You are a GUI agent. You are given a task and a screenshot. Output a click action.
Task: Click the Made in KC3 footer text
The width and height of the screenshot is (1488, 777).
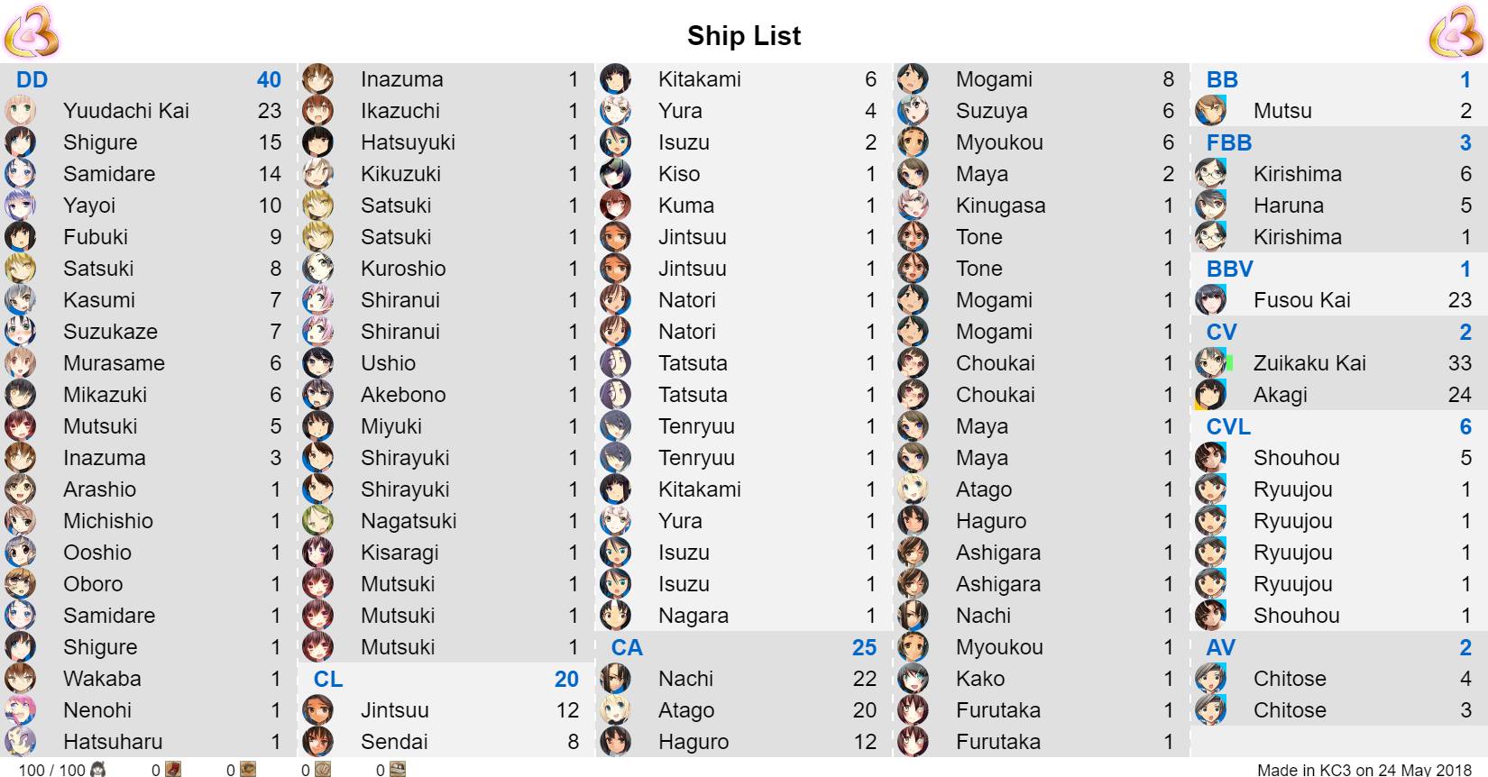[x=1364, y=770]
